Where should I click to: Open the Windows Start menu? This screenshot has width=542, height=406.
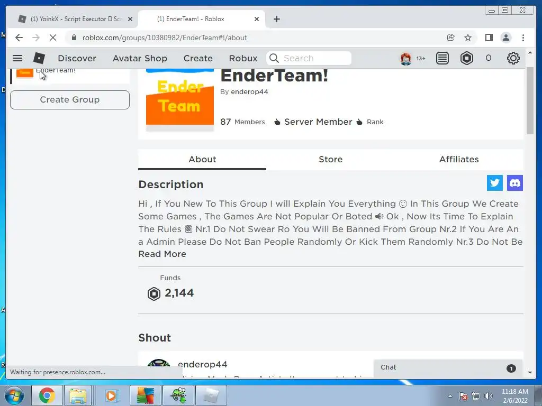pos(14,395)
